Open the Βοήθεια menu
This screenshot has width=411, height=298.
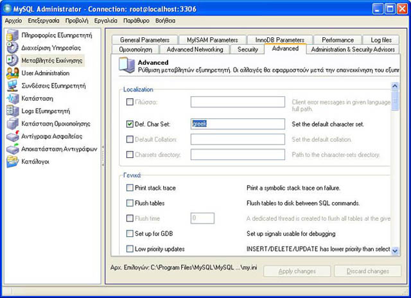(x=165, y=21)
